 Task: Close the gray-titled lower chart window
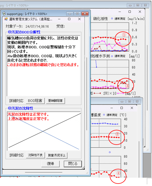[137, 101]
